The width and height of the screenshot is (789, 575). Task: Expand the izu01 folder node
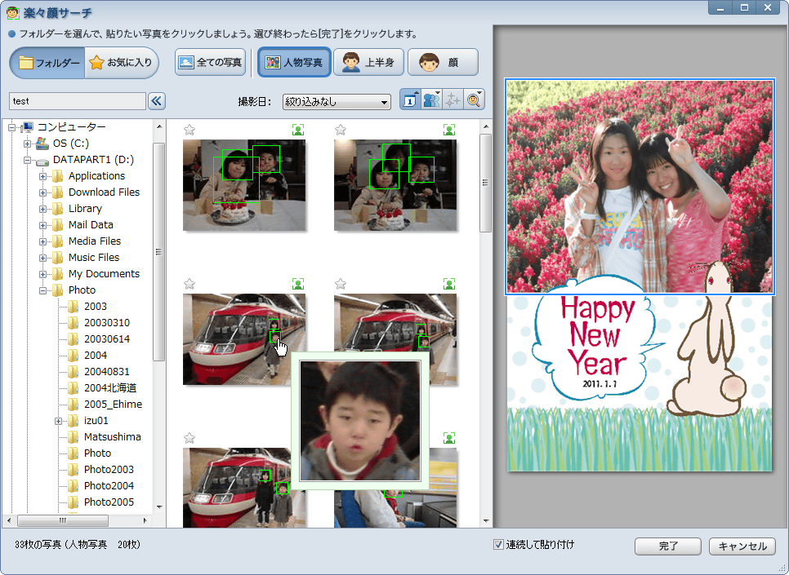tap(59, 421)
